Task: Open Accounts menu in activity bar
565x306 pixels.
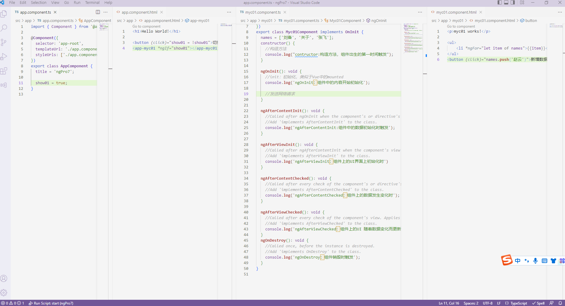Action: 4,278
